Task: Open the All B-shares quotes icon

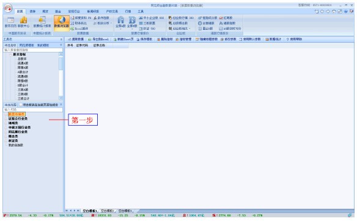Action: pos(132,22)
